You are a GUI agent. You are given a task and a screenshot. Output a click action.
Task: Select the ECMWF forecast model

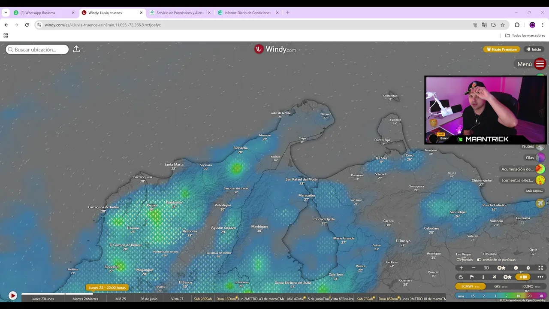click(x=470, y=286)
